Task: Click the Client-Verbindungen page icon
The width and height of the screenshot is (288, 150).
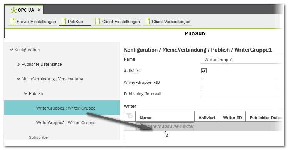Action: point(147,21)
